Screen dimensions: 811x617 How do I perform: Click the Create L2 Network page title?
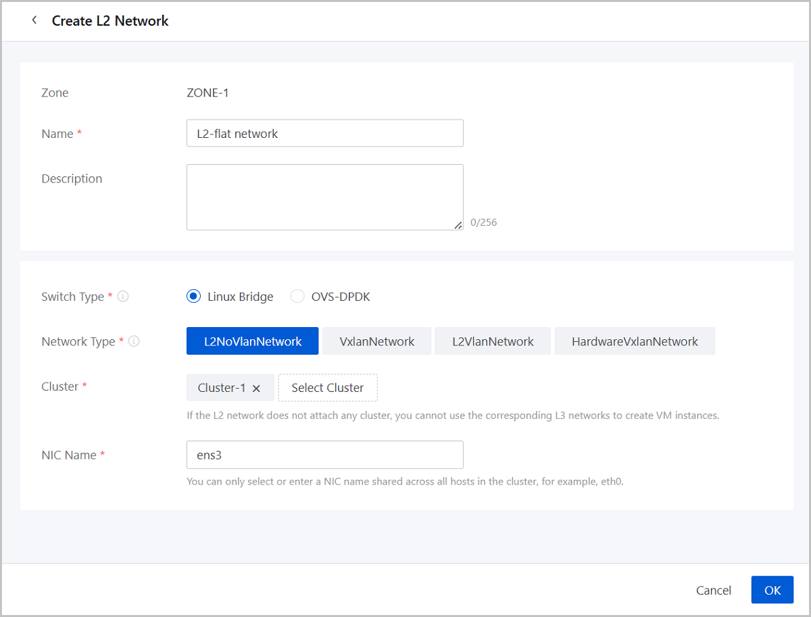(x=110, y=21)
